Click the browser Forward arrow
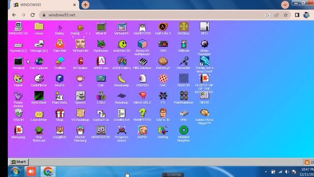Image resolution: width=314 pixels, height=177 pixels. [x=23, y=15]
